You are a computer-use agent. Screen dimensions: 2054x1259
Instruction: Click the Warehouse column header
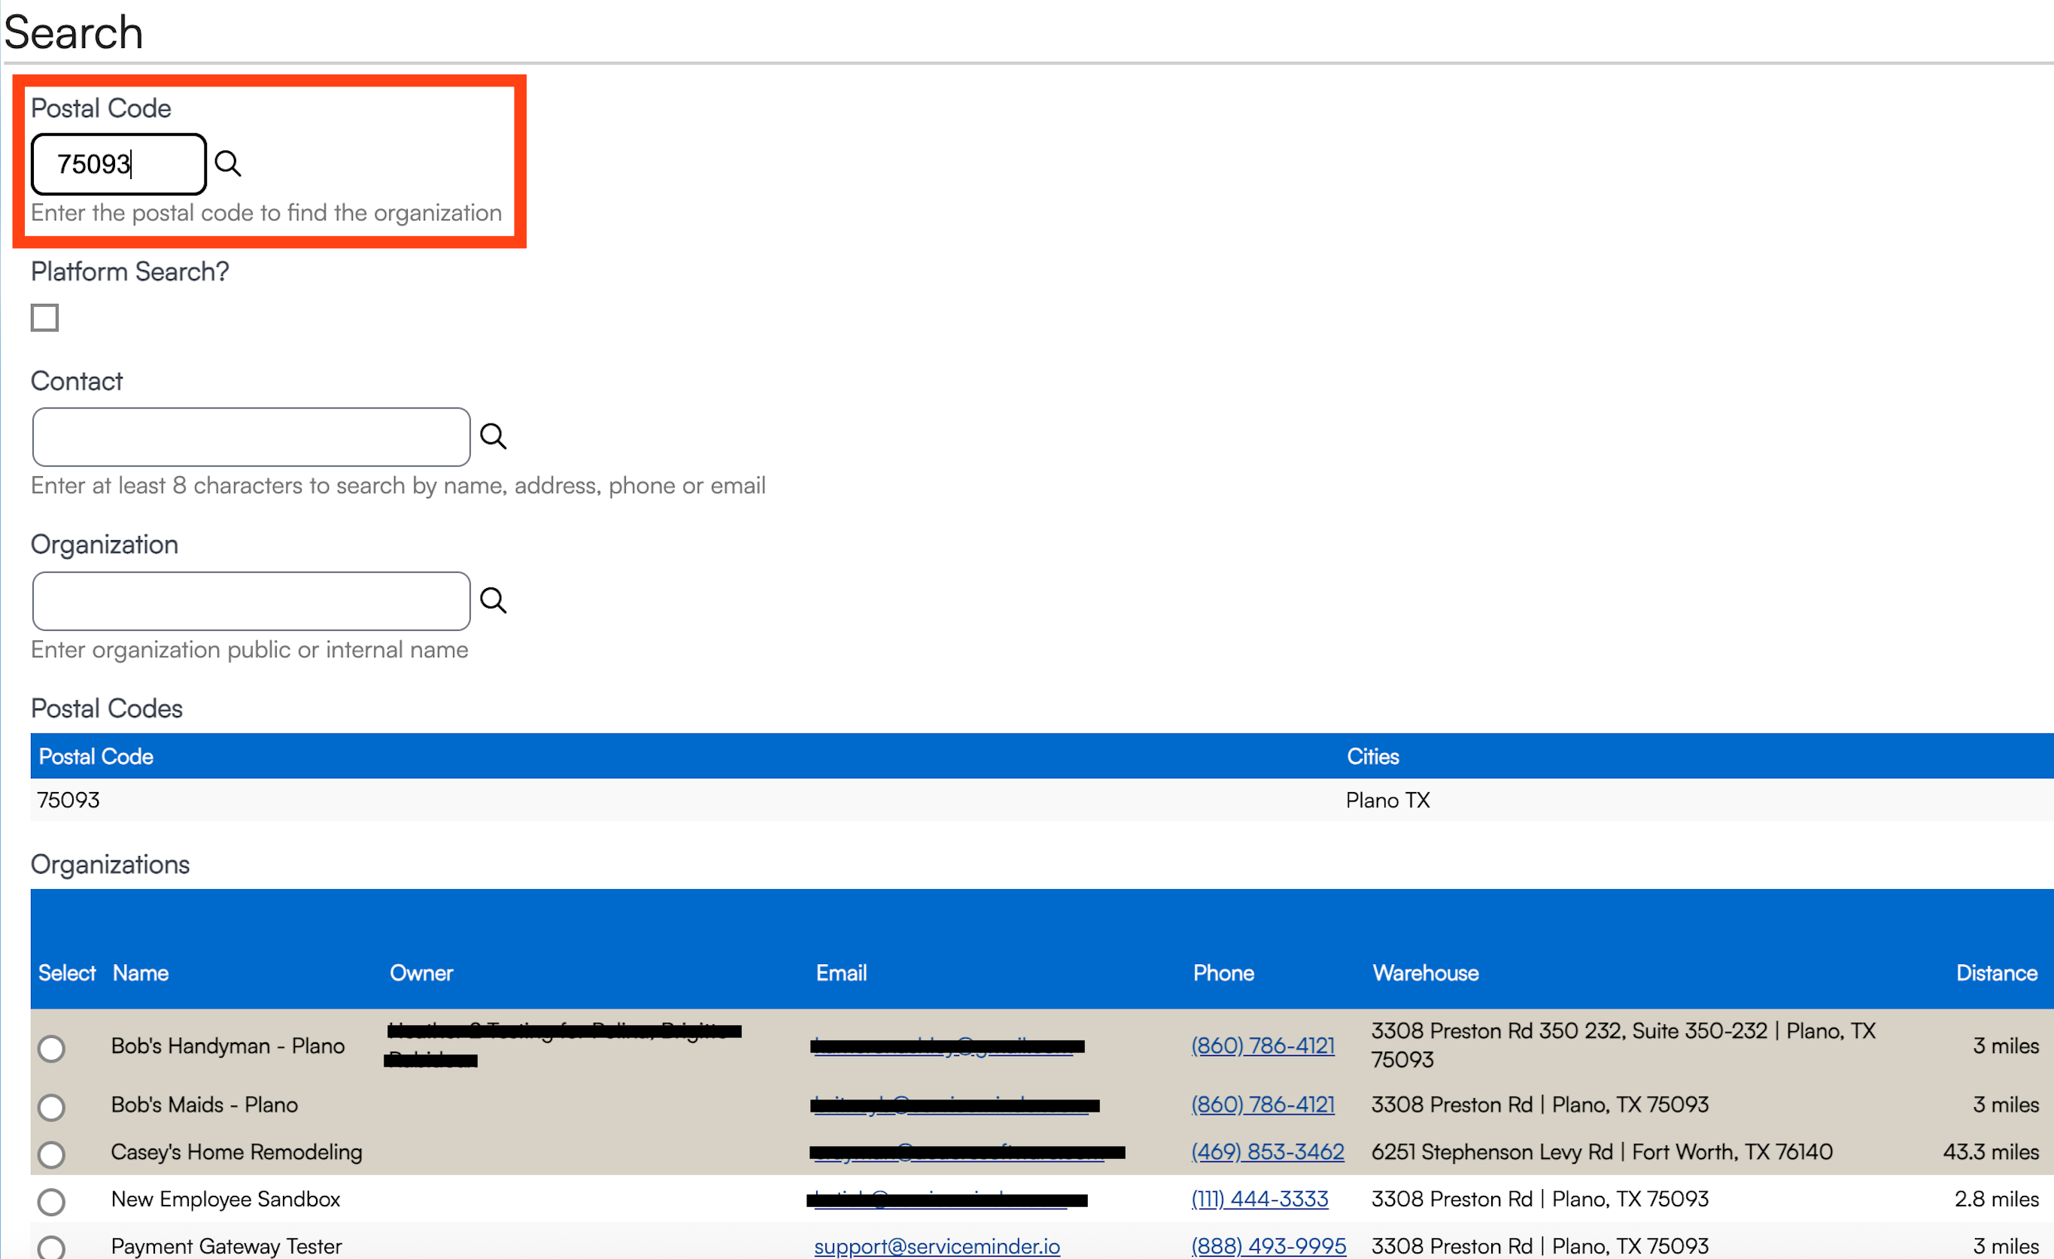tap(1426, 972)
